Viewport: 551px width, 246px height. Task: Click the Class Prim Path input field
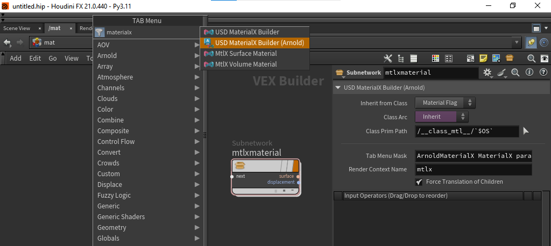[x=467, y=131]
